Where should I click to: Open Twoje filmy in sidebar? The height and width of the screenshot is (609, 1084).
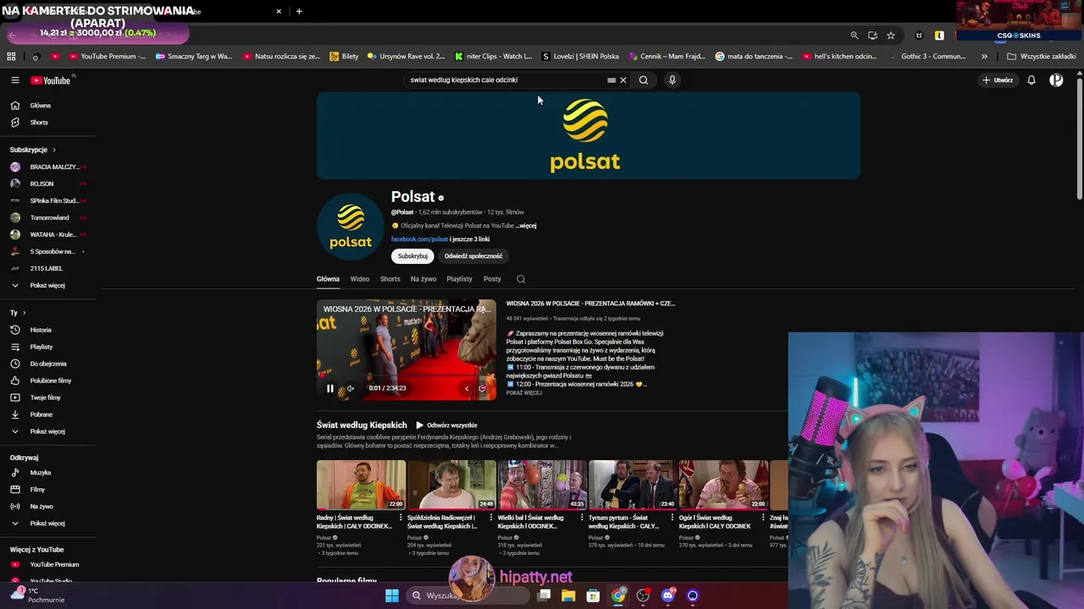click(x=47, y=398)
